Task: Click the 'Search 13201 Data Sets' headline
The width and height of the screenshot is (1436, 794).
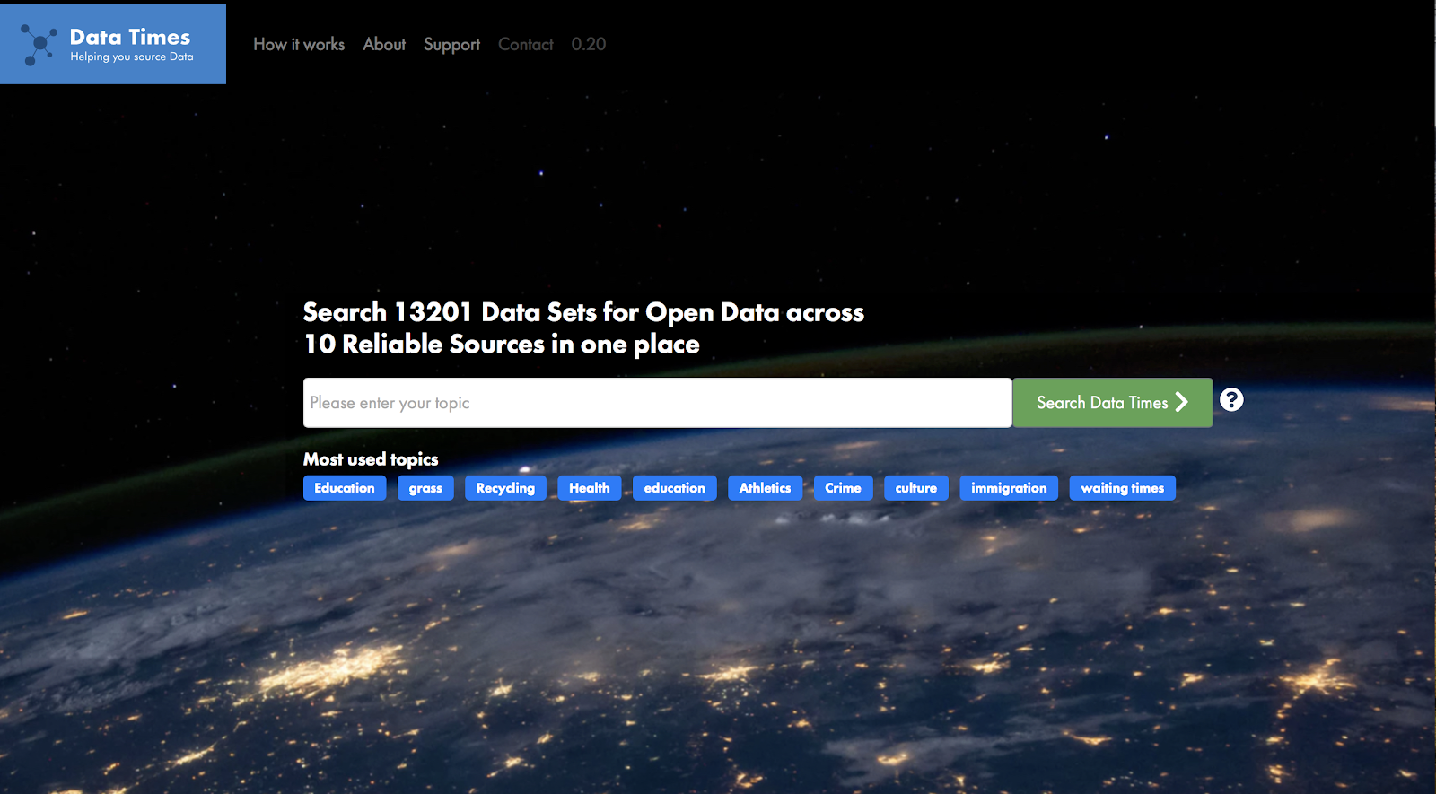Action: [x=583, y=328]
